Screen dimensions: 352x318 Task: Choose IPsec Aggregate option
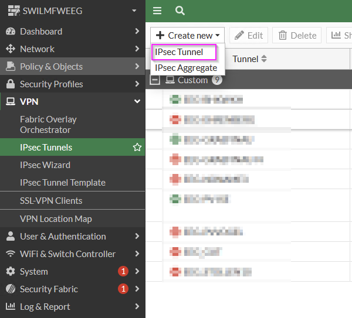(186, 68)
